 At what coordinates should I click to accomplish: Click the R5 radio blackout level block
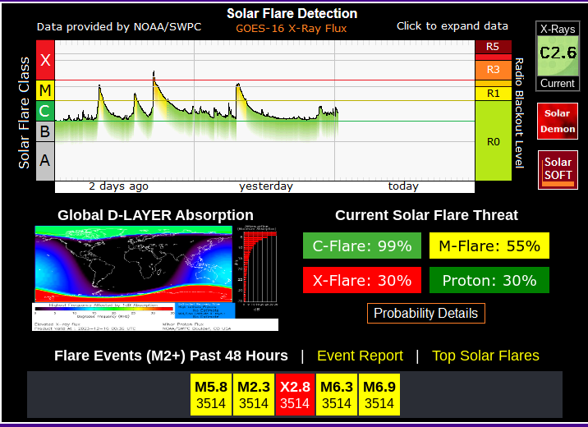(x=493, y=47)
